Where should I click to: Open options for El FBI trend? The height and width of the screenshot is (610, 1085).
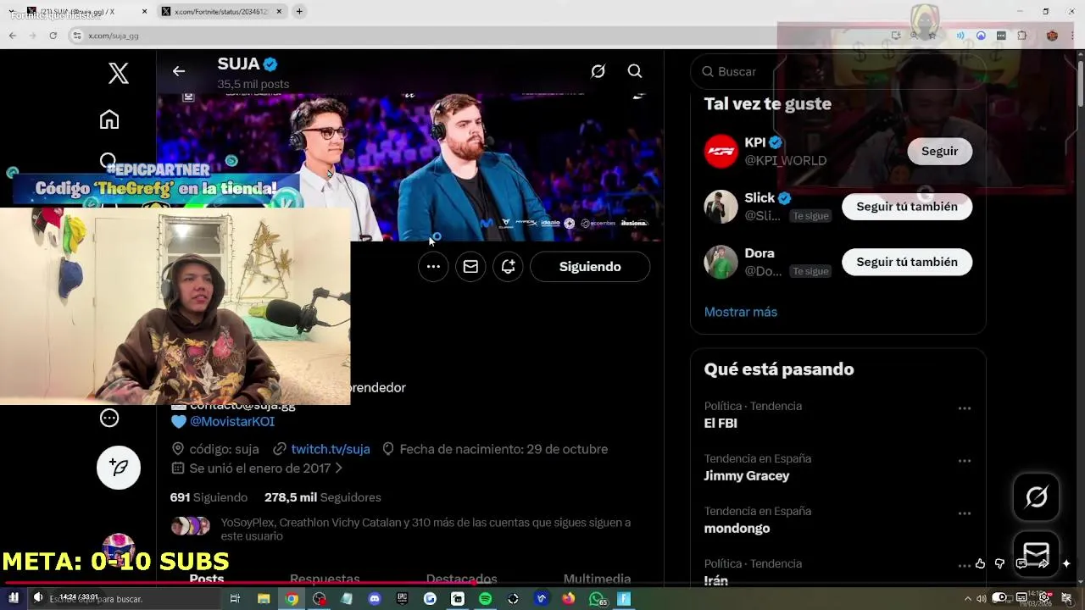tap(965, 408)
